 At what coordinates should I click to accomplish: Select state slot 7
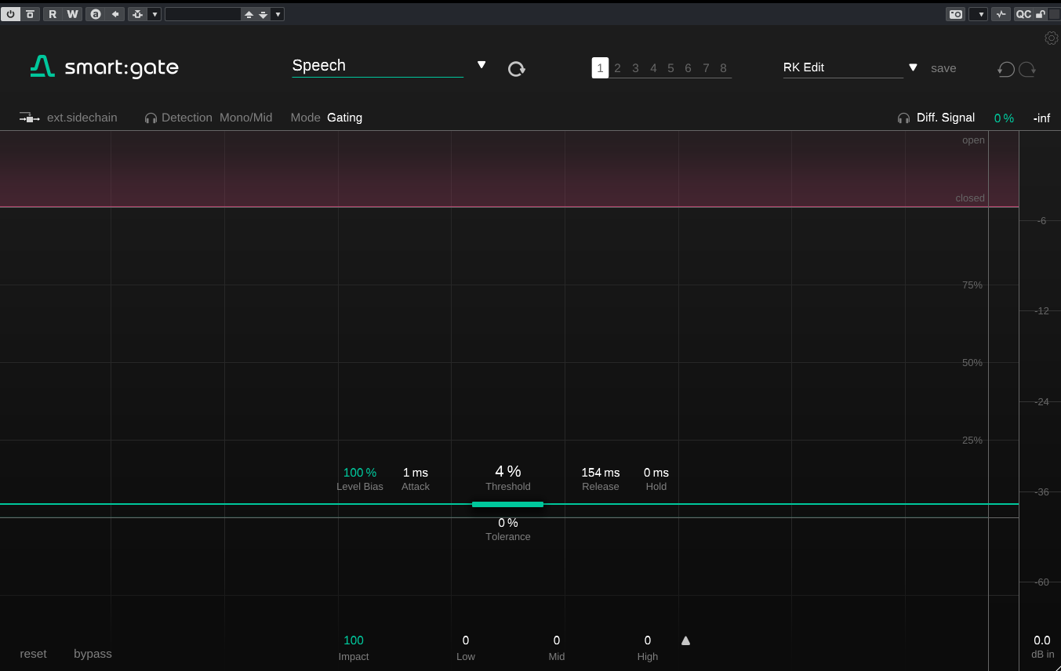pos(706,68)
